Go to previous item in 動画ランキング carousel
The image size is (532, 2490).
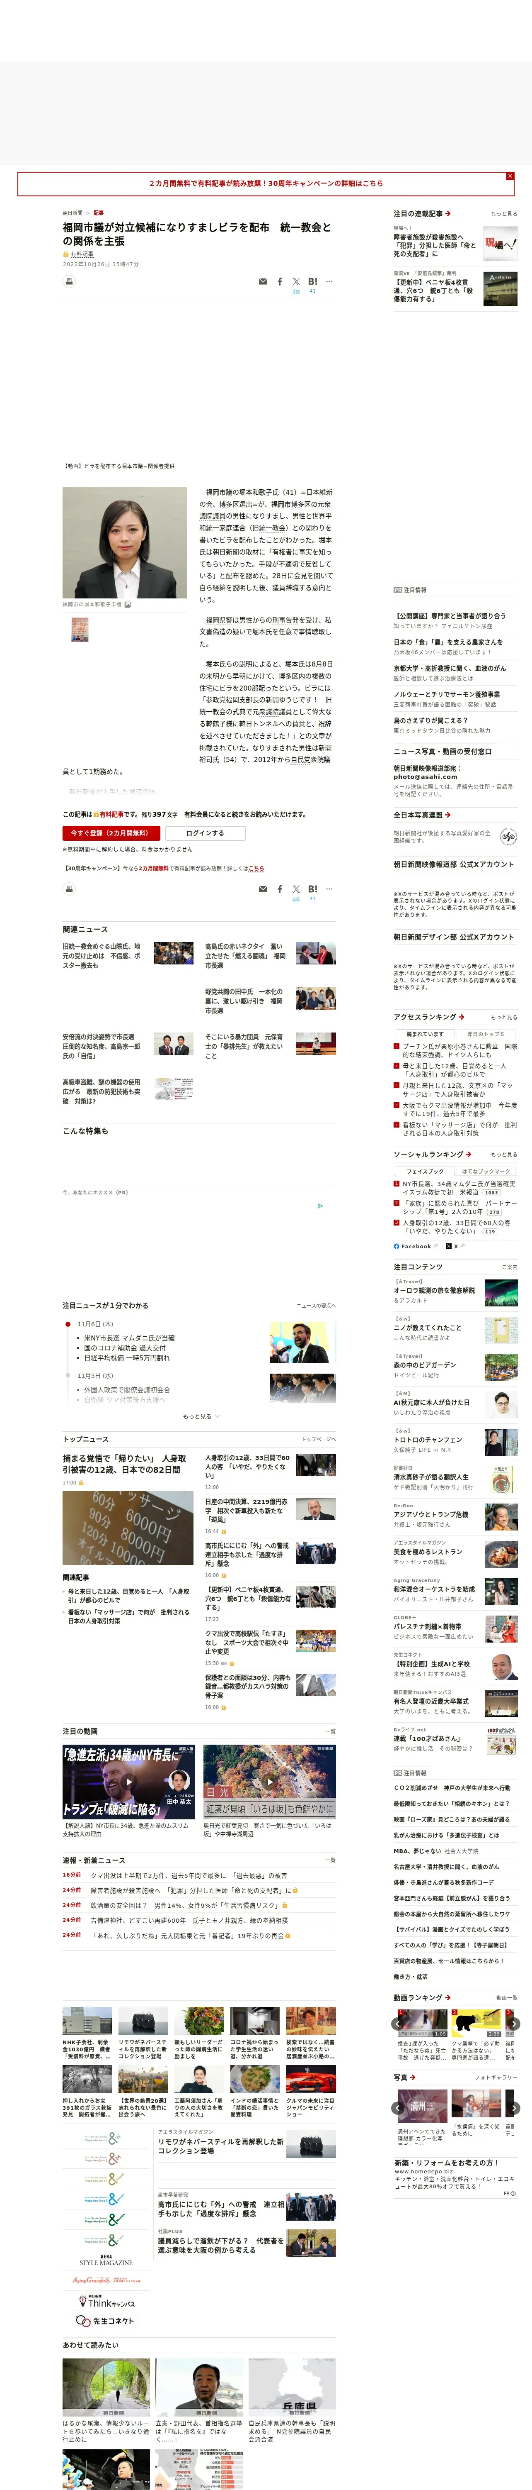point(397,2023)
